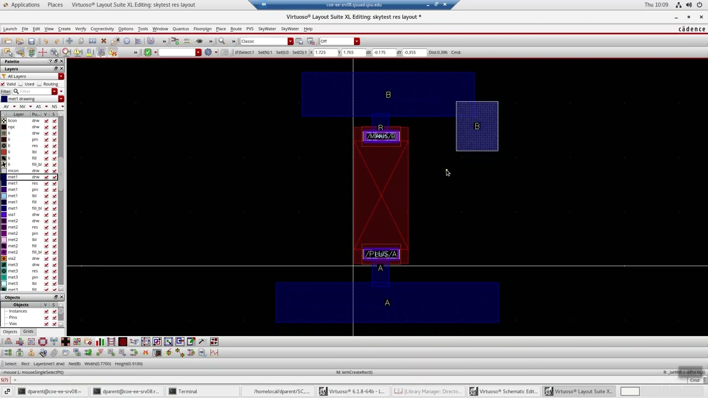This screenshot has height=398, width=708.
Task: Click the red/green bar chart icon
Action: pyautogui.click(x=100, y=342)
